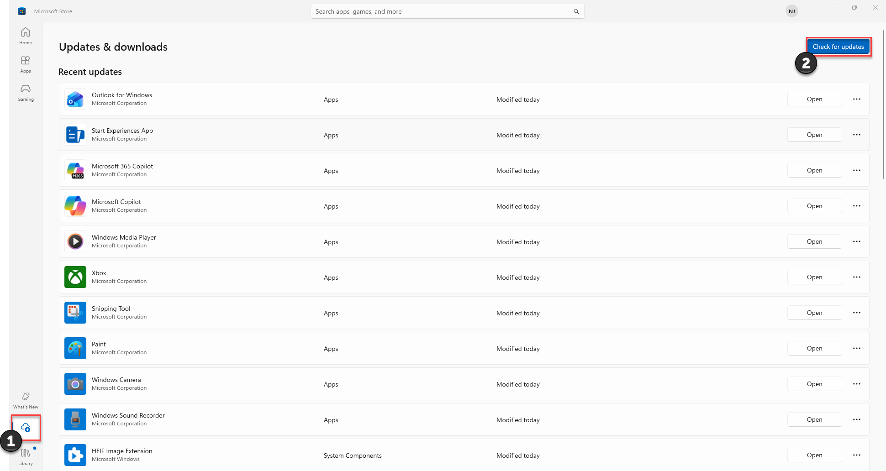Click the search magnifier icon
This screenshot has height=471, width=886.
576,11
